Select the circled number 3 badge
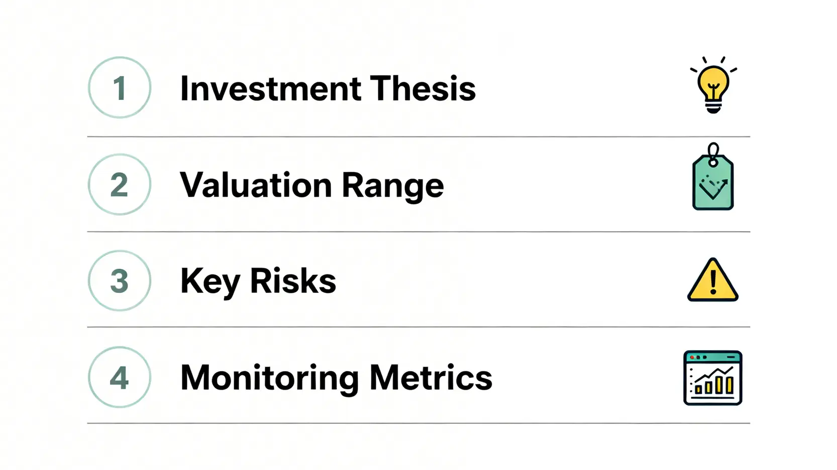837x470 pixels. (120, 281)
